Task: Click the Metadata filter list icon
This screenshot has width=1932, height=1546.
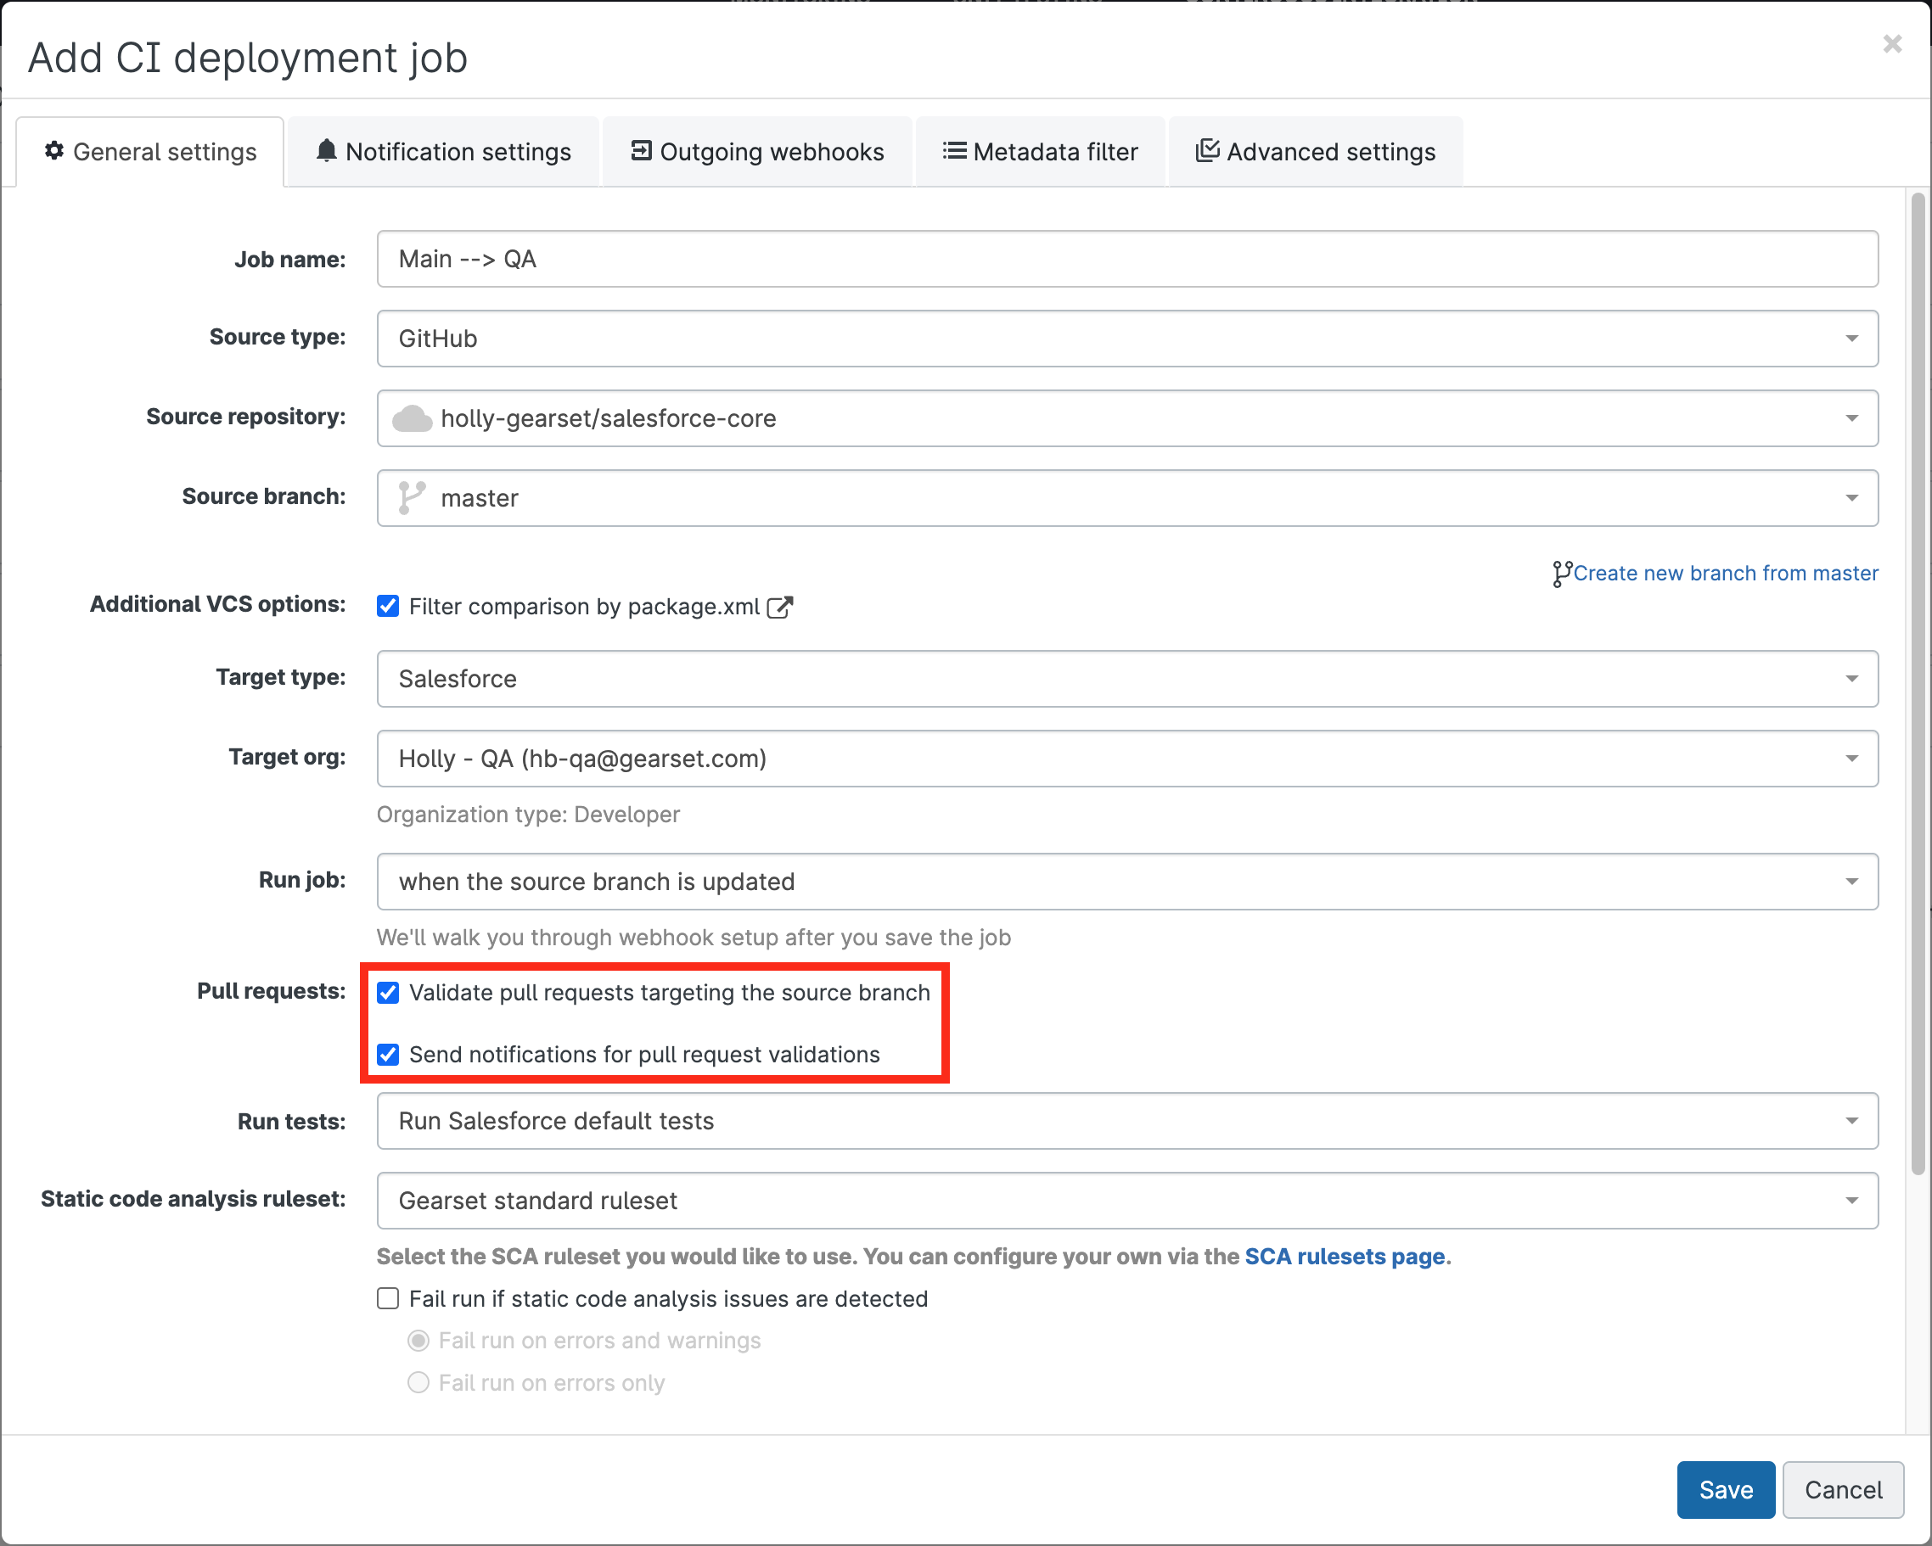Action: (x=954, y=150)
